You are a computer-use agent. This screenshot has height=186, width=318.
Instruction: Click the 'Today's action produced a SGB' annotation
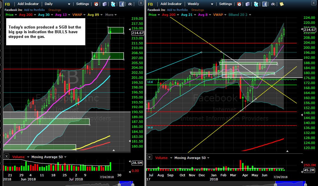pos(46,32)
